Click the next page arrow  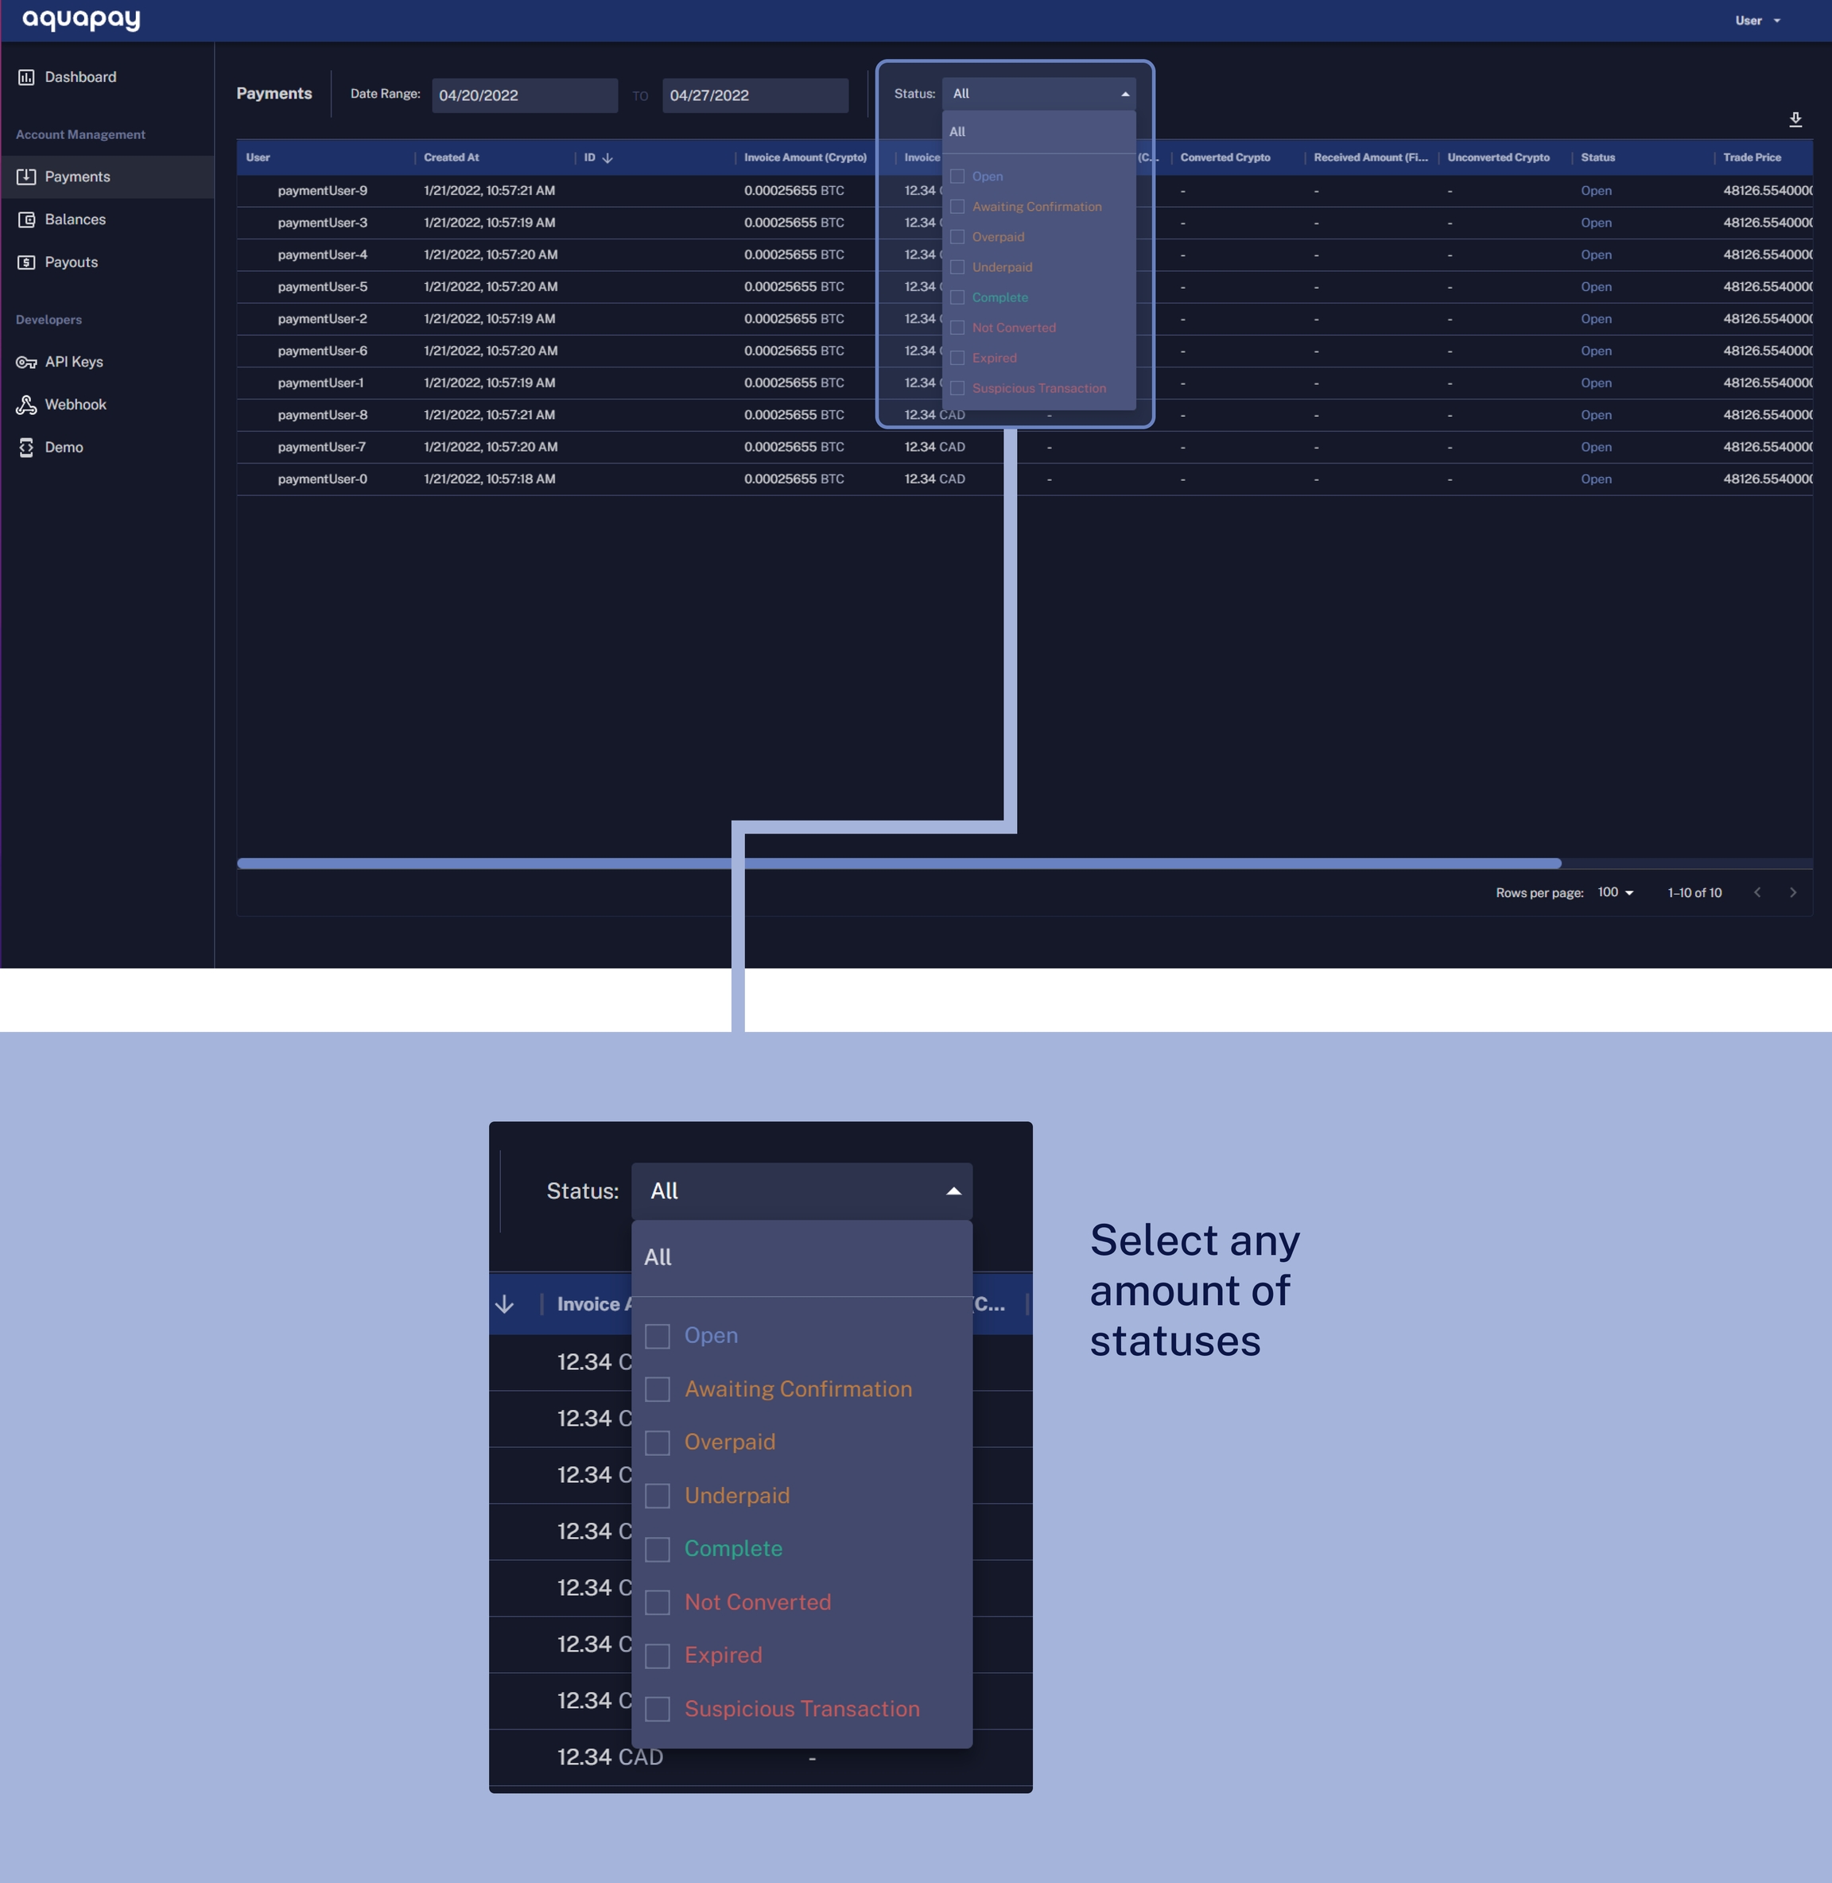point(1792,893)
